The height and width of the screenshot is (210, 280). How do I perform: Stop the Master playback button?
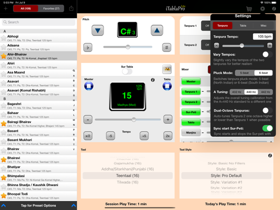click(x=89, y=86)
